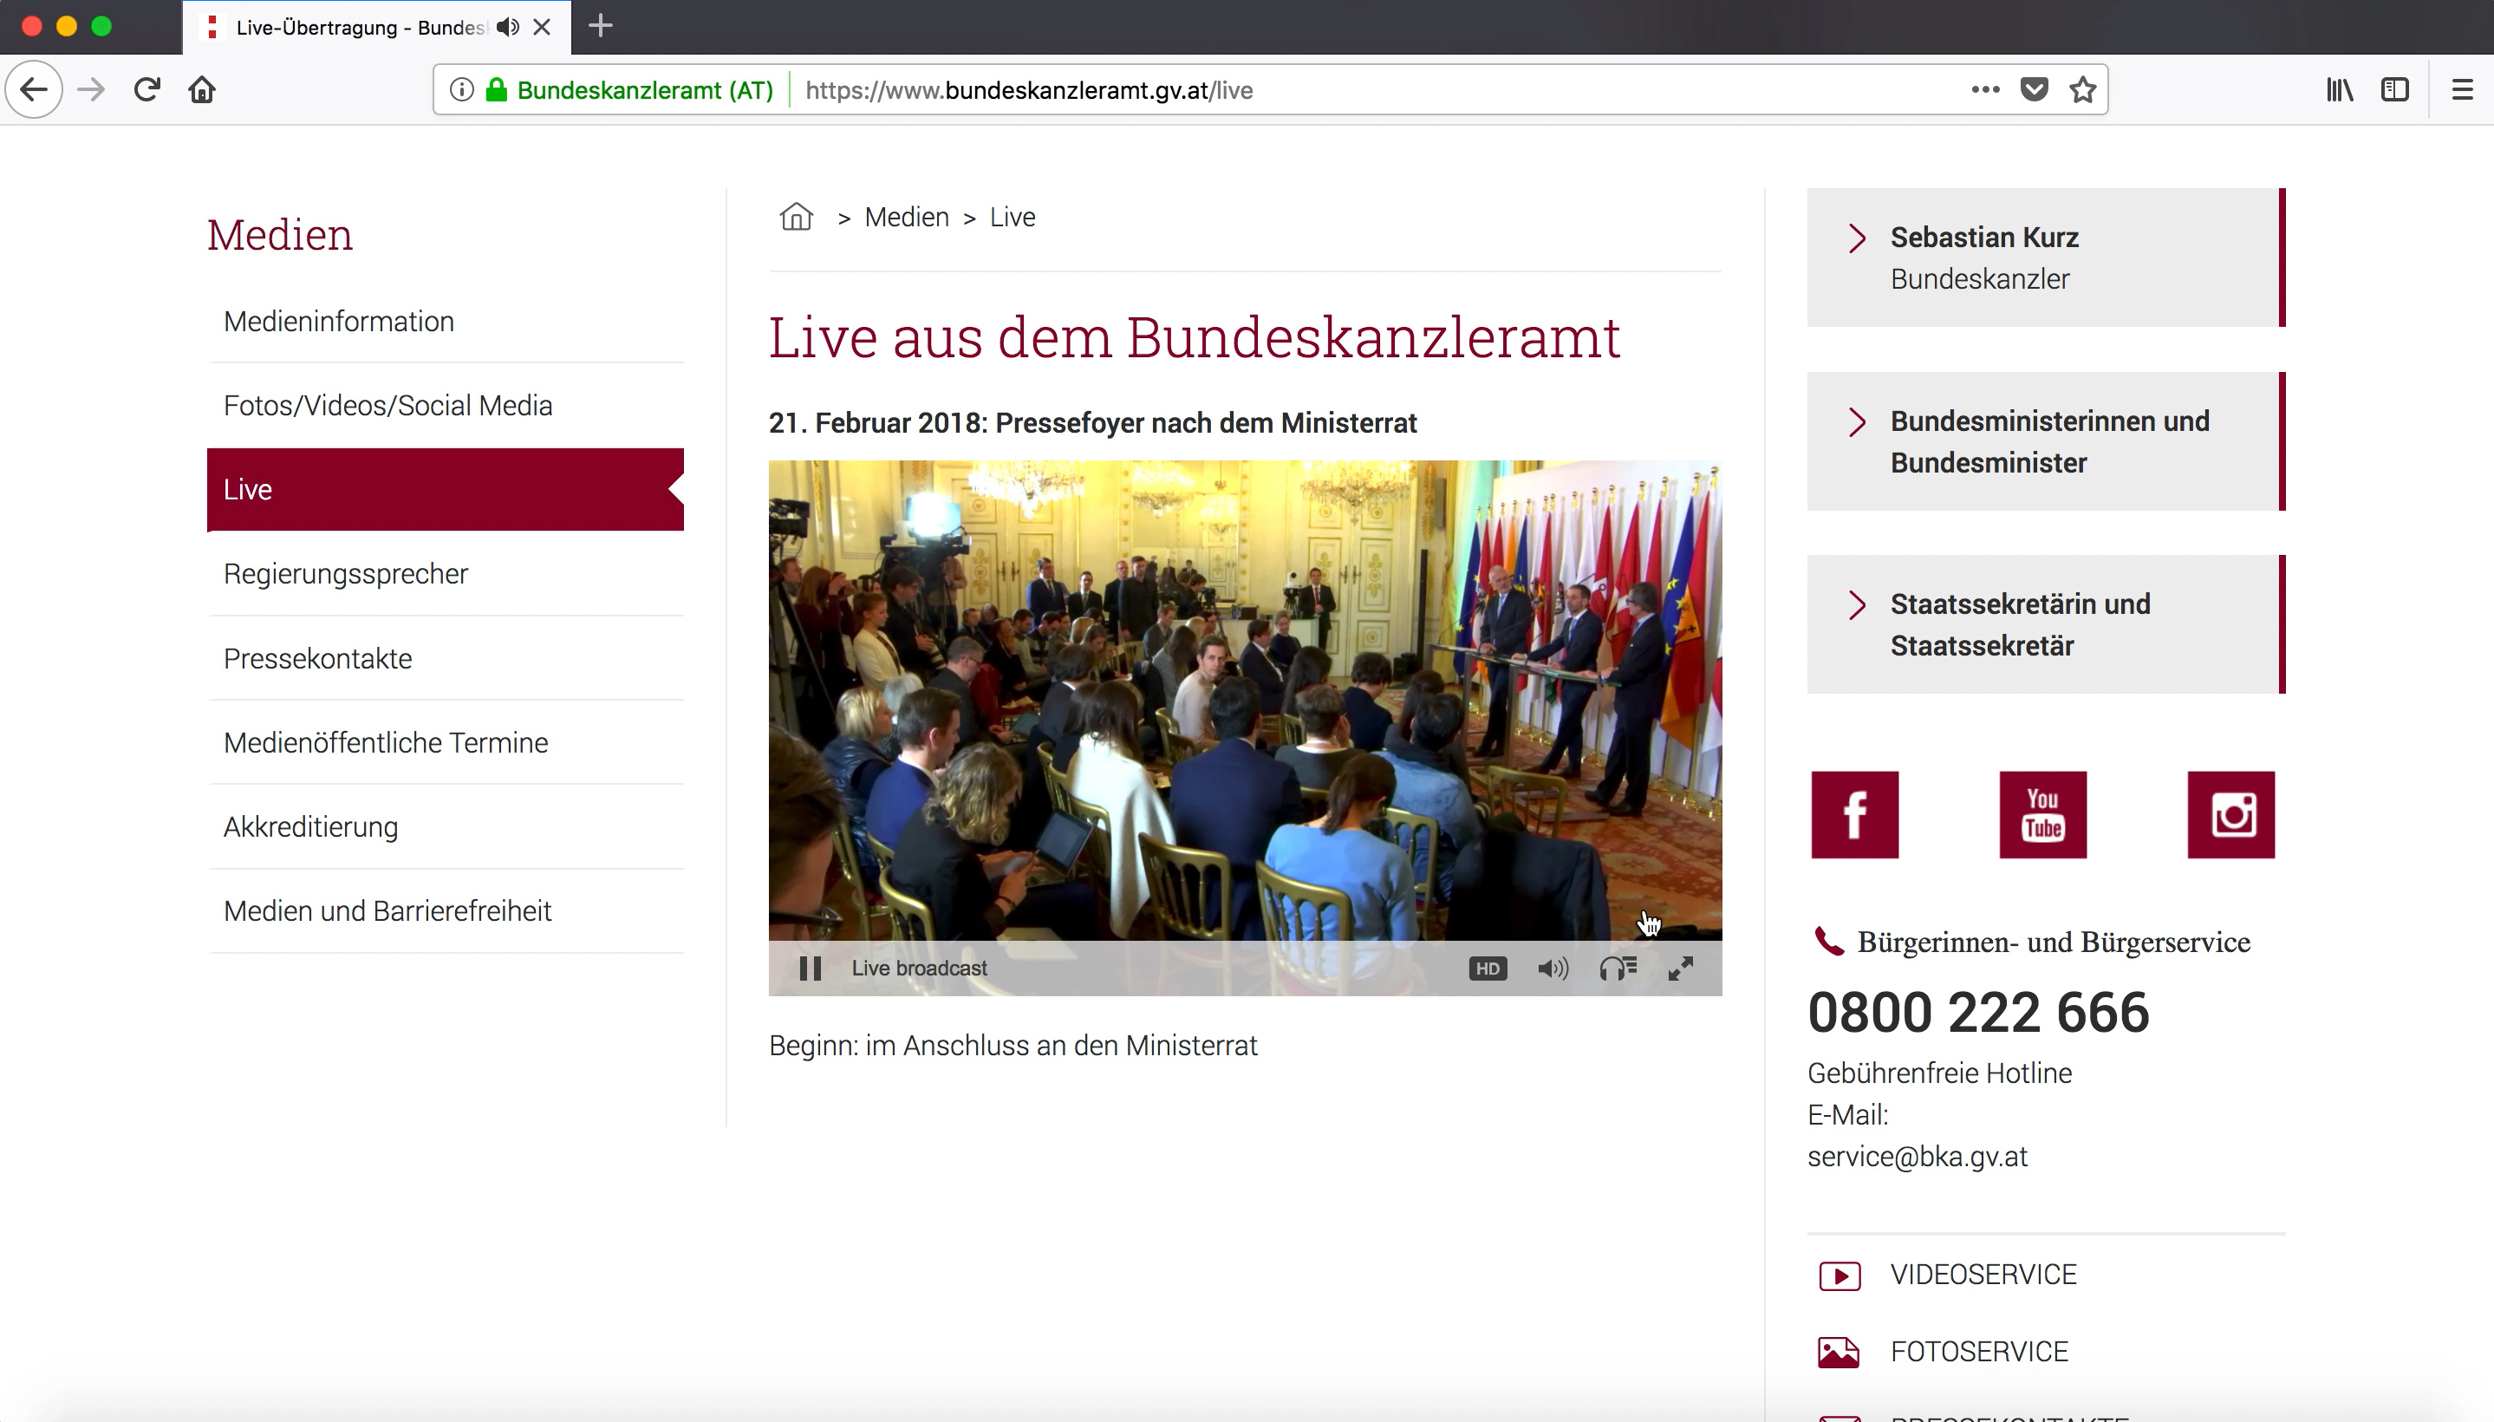This screenshot has width=2494, height=1422.
Task: Save the page to Pocket
Action: pyautogui.click(x=2035, y=90)
